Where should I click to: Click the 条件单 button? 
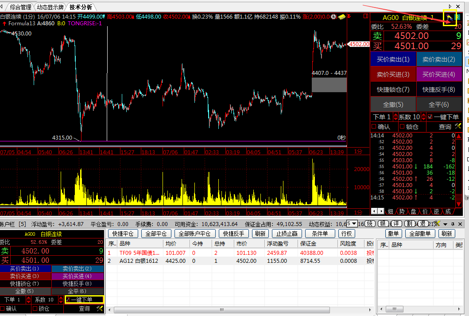(x=320, y=234)
